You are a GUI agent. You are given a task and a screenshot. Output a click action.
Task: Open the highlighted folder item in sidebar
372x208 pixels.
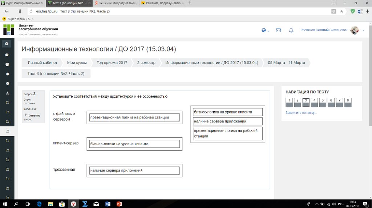click(x=7, y=131)
